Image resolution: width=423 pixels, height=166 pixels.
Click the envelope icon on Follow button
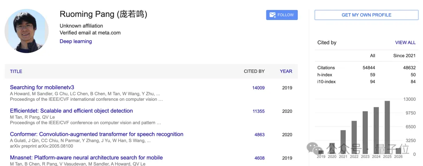tap(272, 15)
